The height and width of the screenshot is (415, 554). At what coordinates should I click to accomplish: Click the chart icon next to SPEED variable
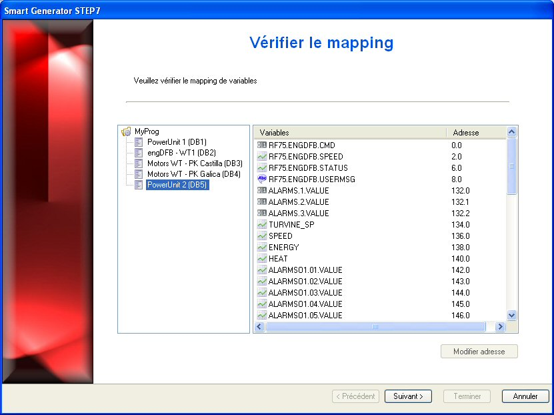(262, 236)
